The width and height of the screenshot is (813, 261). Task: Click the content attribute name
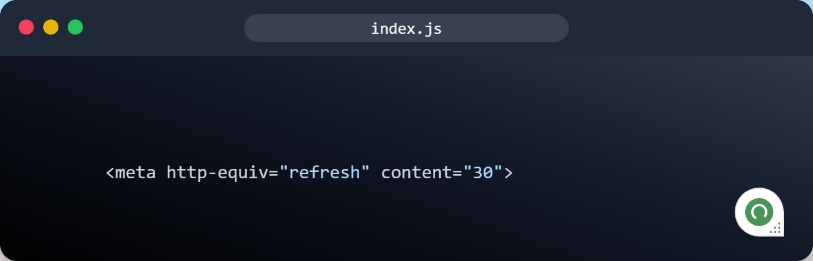point(416,173)
